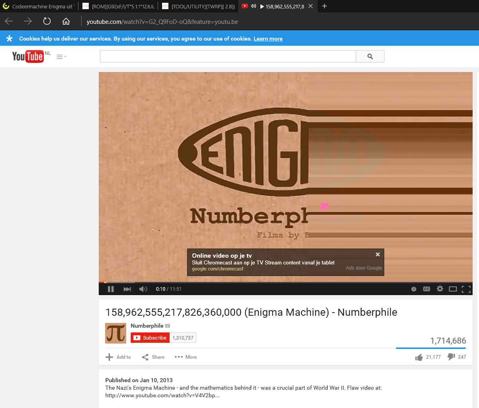Toggle closed captions CC
This screenshot has width=479, height=408.
click(x=426, y=289)
